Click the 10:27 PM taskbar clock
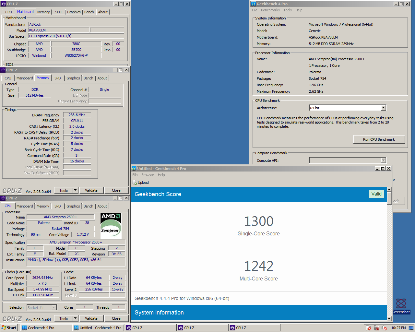The height and width of the screenshot is (332, 415). tap(398, 328)
